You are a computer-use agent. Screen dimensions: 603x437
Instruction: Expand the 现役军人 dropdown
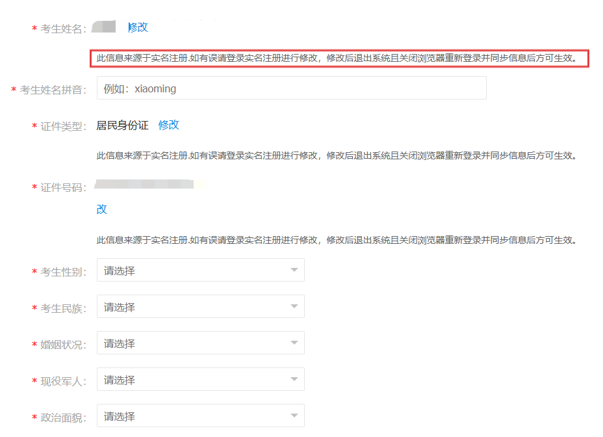coord(201,380)
